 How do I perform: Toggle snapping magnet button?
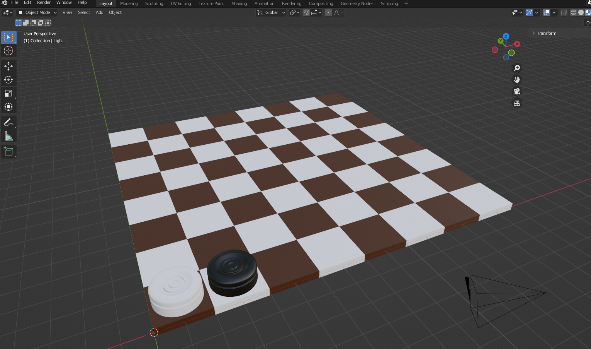[x=306, y=12]
